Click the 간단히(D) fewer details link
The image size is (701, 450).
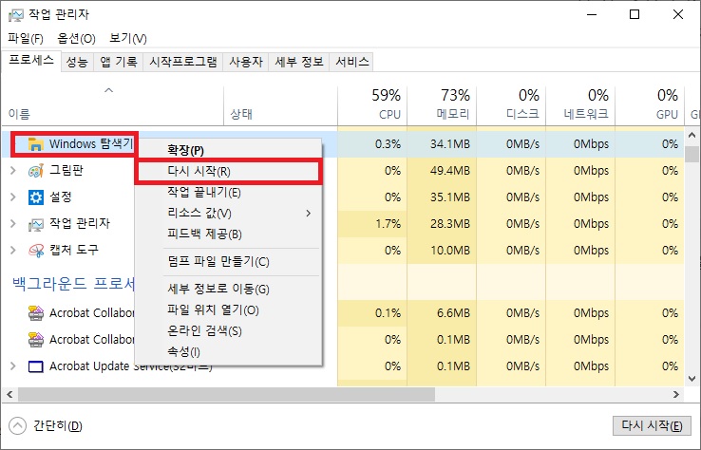point(58,426)
